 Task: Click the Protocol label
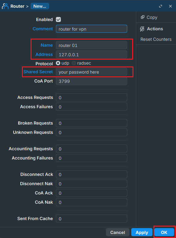pyautogui.click(x=44, y=64)
